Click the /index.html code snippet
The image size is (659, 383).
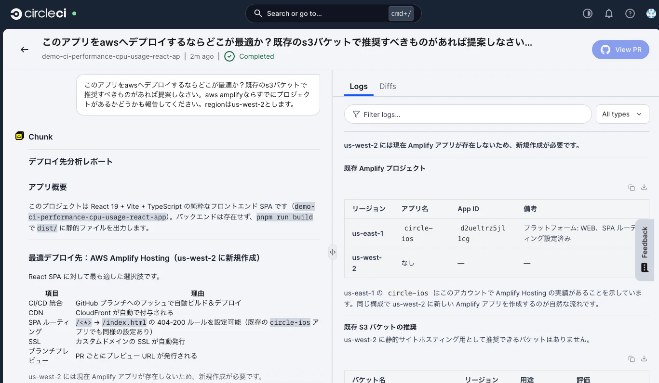[124, 322]
